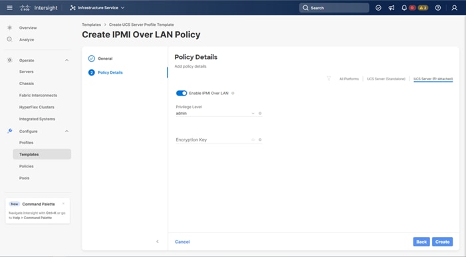Viewport: 466px width, 257px height.
Task: Click the info icon beside Encryption Key
Action: [x=260, y=139]
